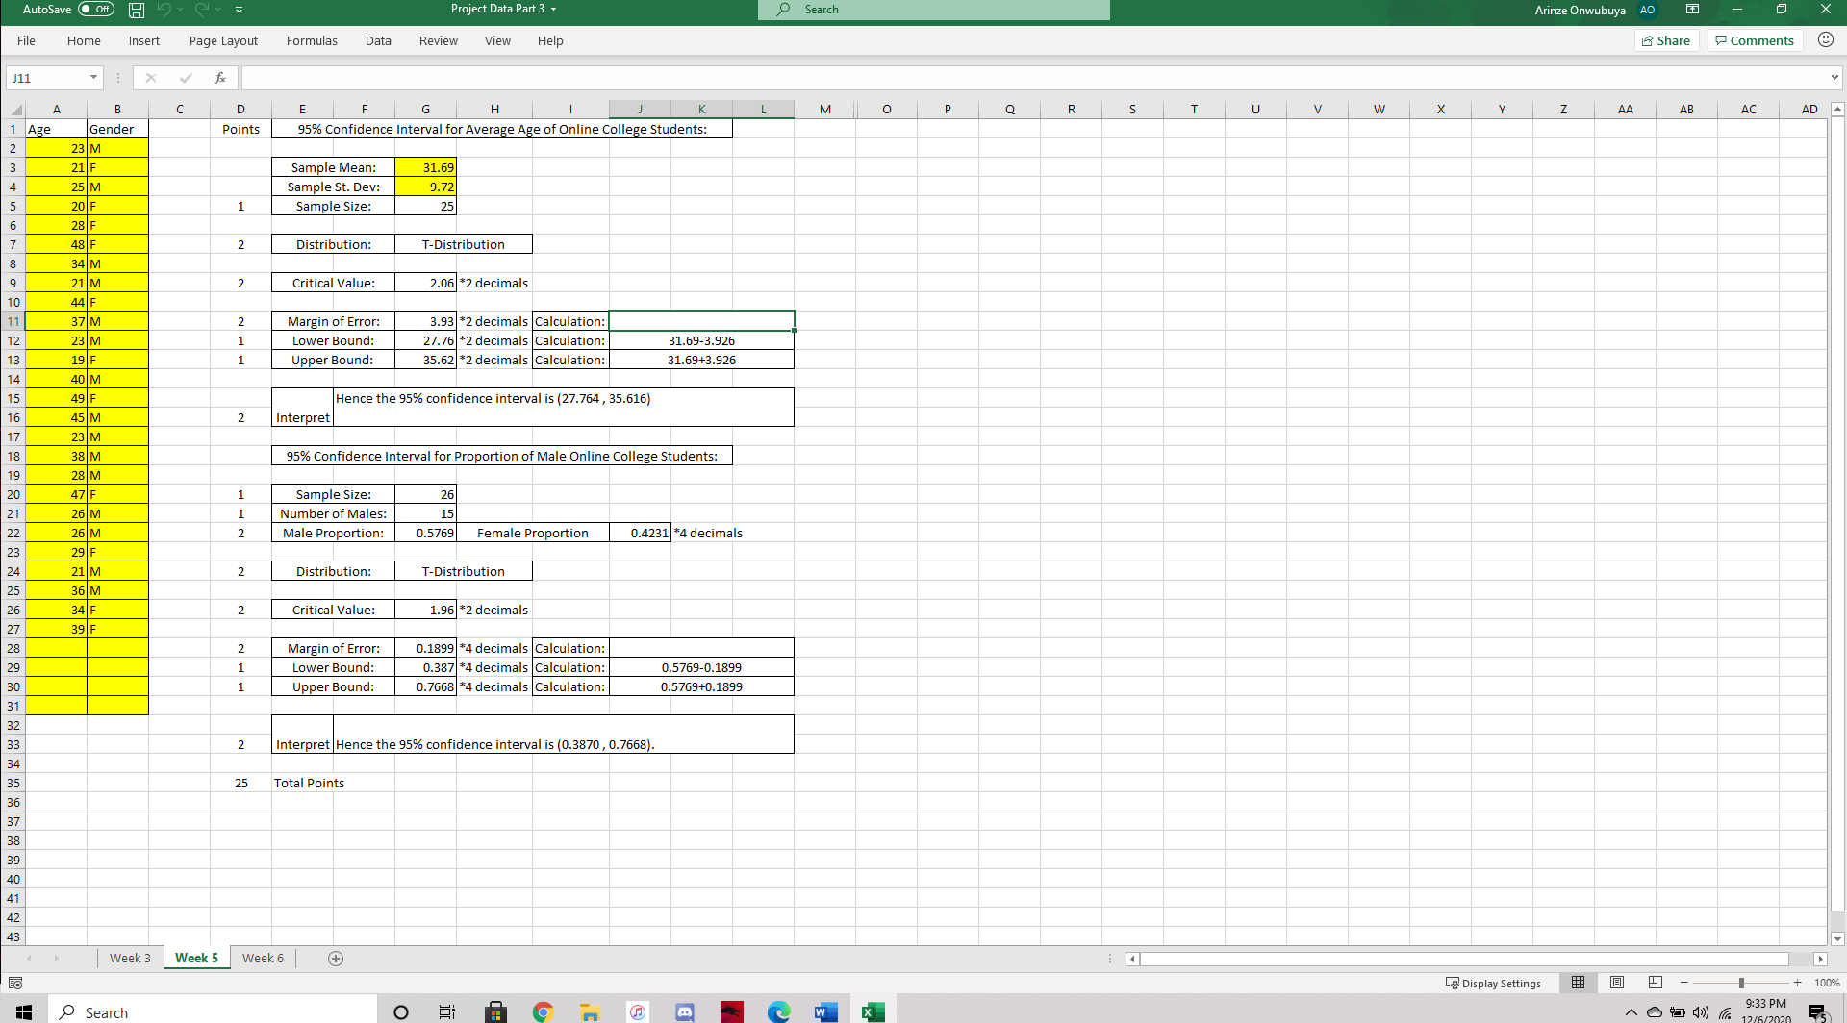Click the vertical scrollbar down arrow

(1837, 938)
